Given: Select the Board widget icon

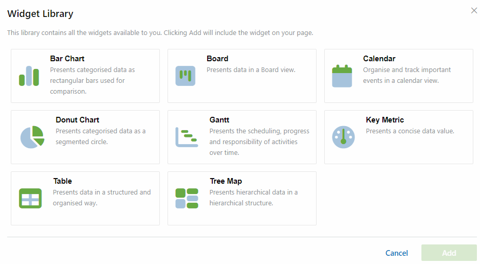Looking at the screenshot, I should 185,76.
